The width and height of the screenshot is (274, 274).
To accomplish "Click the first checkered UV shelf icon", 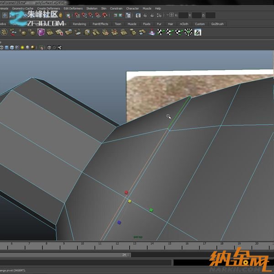I will pos(160,32).
